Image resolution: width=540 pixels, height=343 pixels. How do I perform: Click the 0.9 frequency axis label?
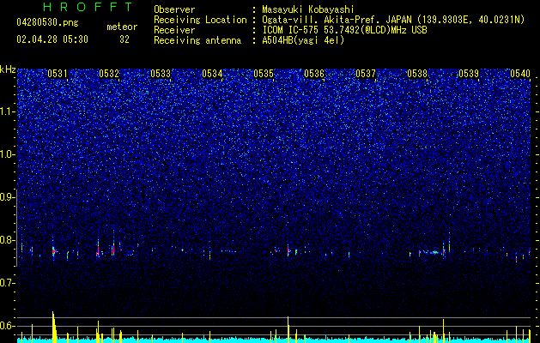click(8, 197)
